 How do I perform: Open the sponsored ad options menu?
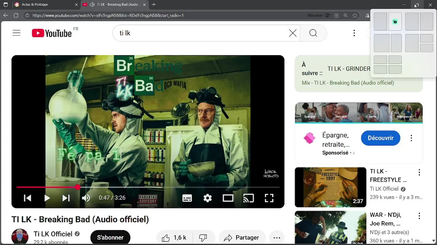[411, 138]
